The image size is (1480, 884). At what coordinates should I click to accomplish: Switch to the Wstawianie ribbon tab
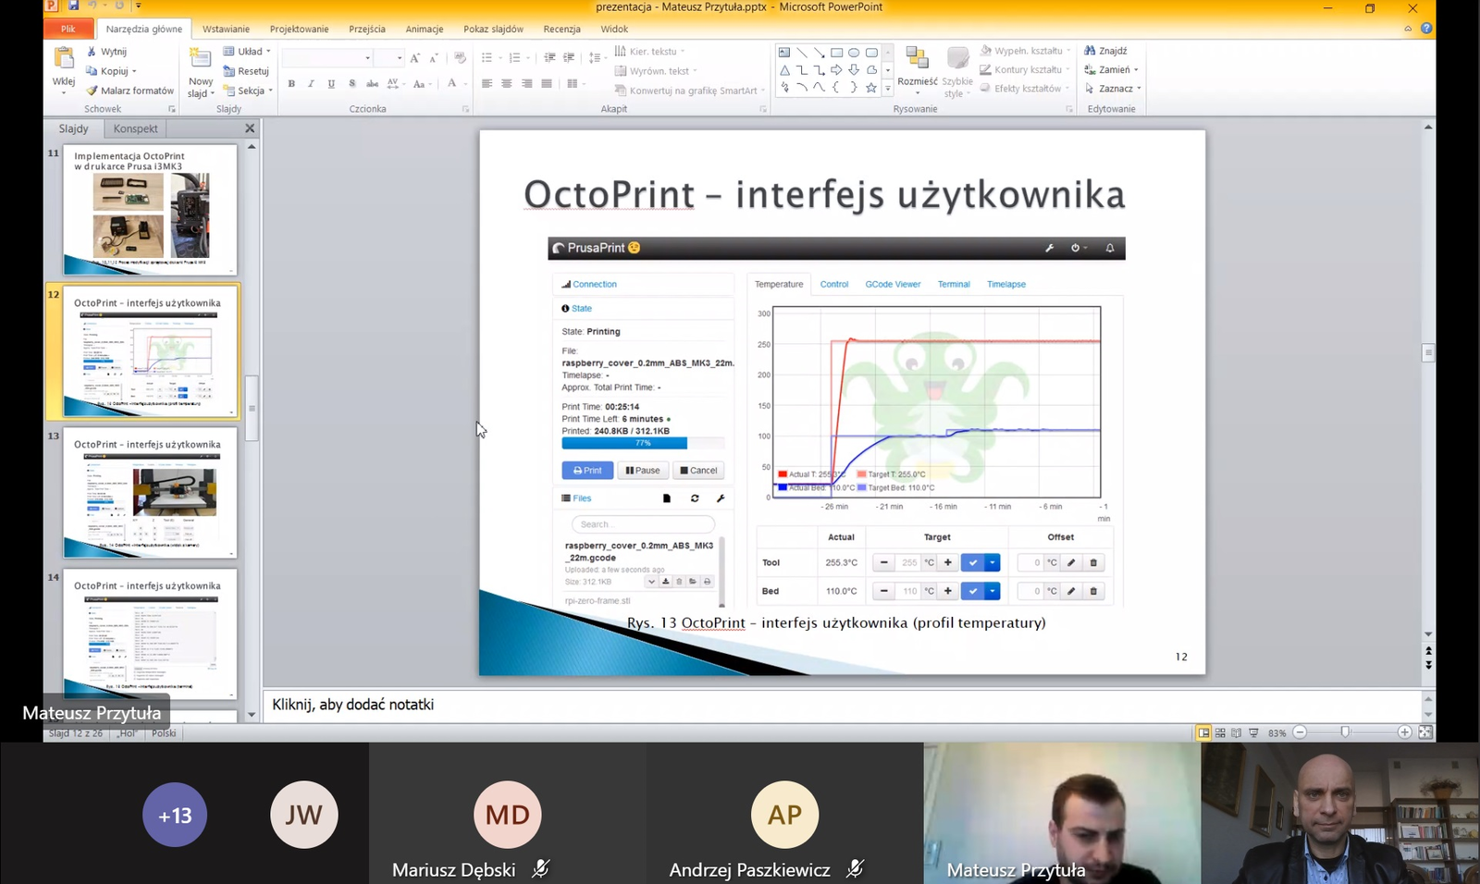tap(226, 29)
